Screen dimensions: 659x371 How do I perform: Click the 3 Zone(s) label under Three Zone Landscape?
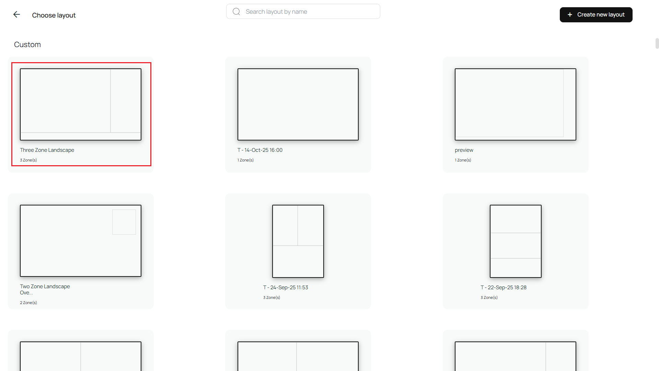point(28,160)
